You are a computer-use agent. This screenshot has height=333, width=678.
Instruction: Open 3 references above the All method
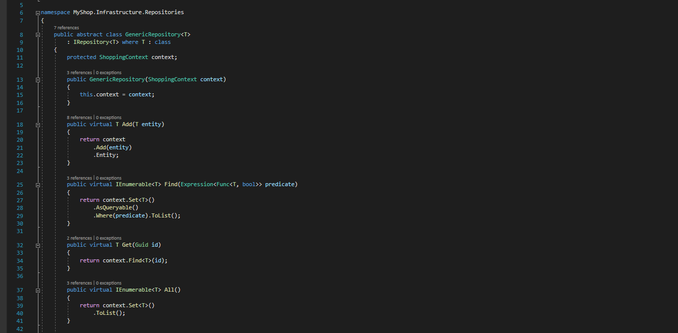click(79, 283)
